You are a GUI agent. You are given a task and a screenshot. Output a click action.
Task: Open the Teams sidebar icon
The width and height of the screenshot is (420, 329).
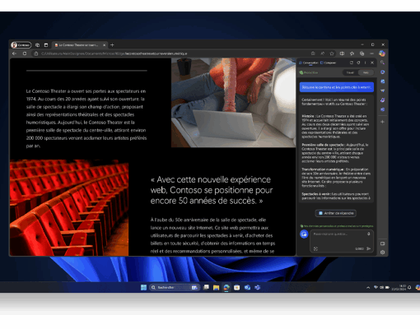click(x=382, y=109)
